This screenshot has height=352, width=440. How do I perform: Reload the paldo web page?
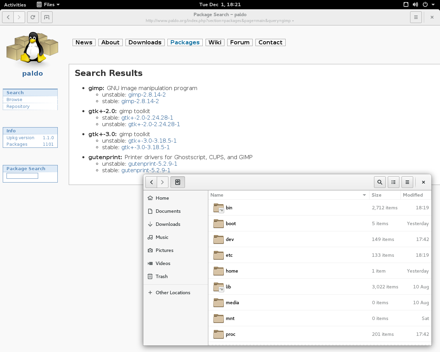(33, 17)
